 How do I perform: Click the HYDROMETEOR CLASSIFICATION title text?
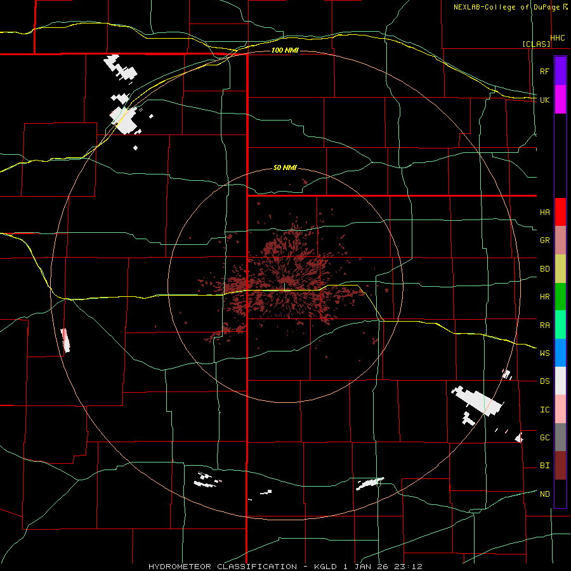(223, 567)
